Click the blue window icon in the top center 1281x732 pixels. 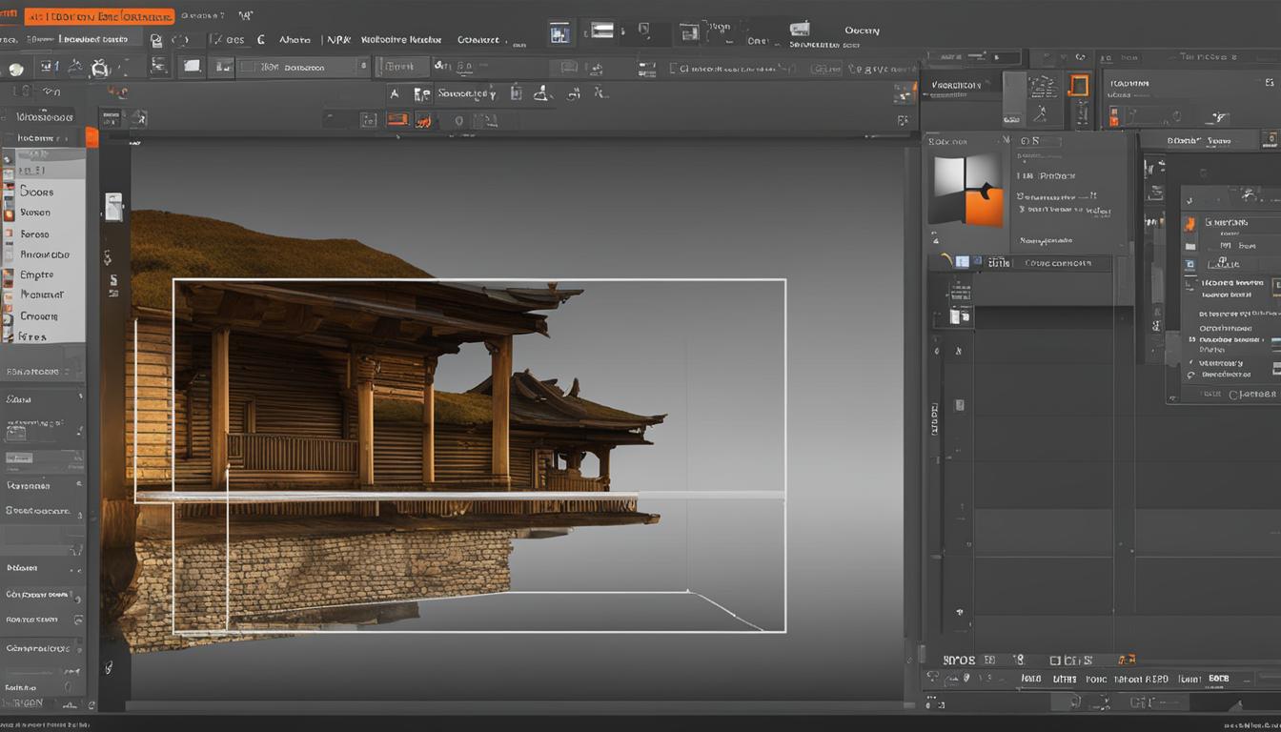click(x=560, y=34)
